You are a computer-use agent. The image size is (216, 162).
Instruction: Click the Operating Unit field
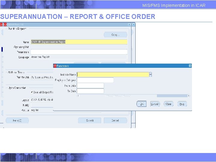point(79,47)
